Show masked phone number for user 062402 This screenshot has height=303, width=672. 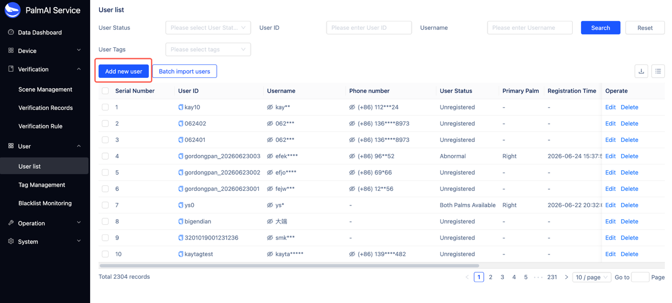pyautogui.click(x=352, y=123)
